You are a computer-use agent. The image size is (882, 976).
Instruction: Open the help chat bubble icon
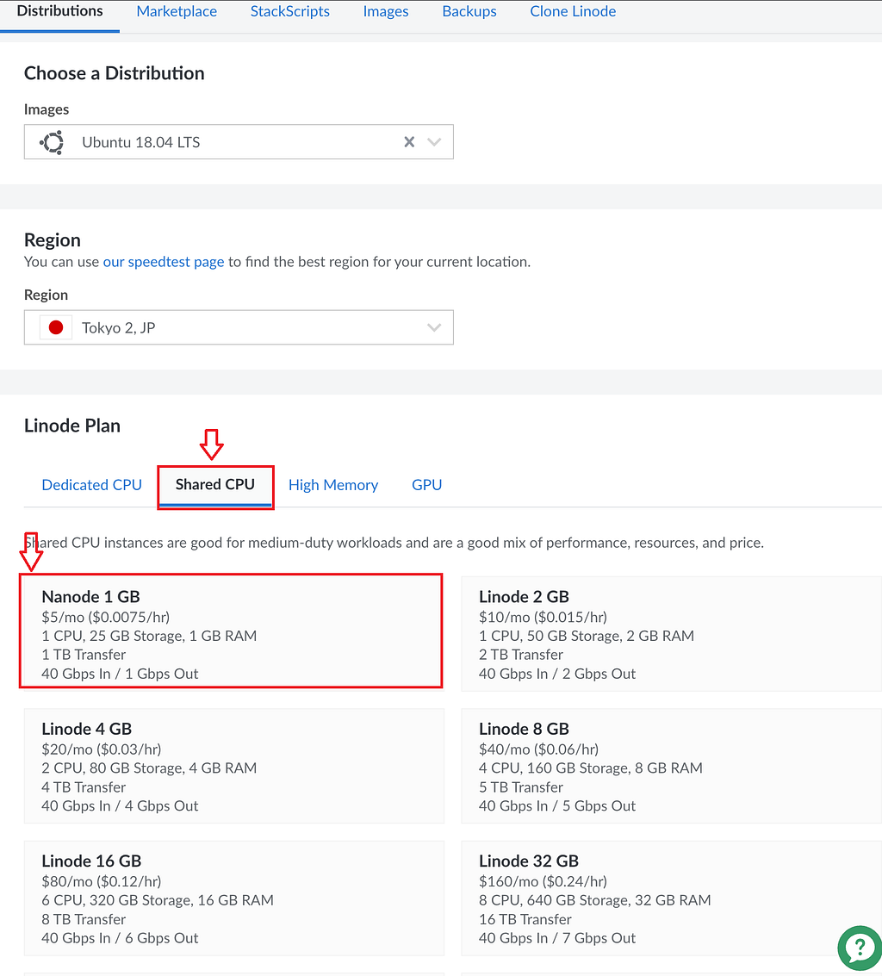[860, 948]
